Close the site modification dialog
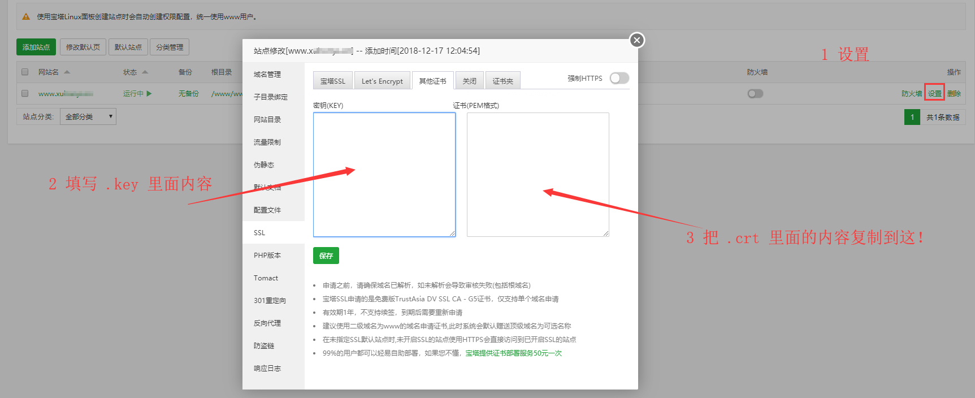 coord(637,40)
